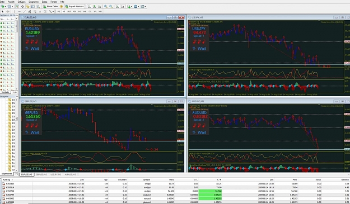
Task: Open the Diagramme menu
Action: (34, 2)
